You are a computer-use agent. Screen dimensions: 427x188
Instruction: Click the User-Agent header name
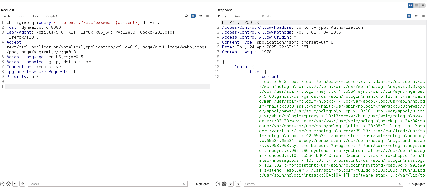click(19, 32)
